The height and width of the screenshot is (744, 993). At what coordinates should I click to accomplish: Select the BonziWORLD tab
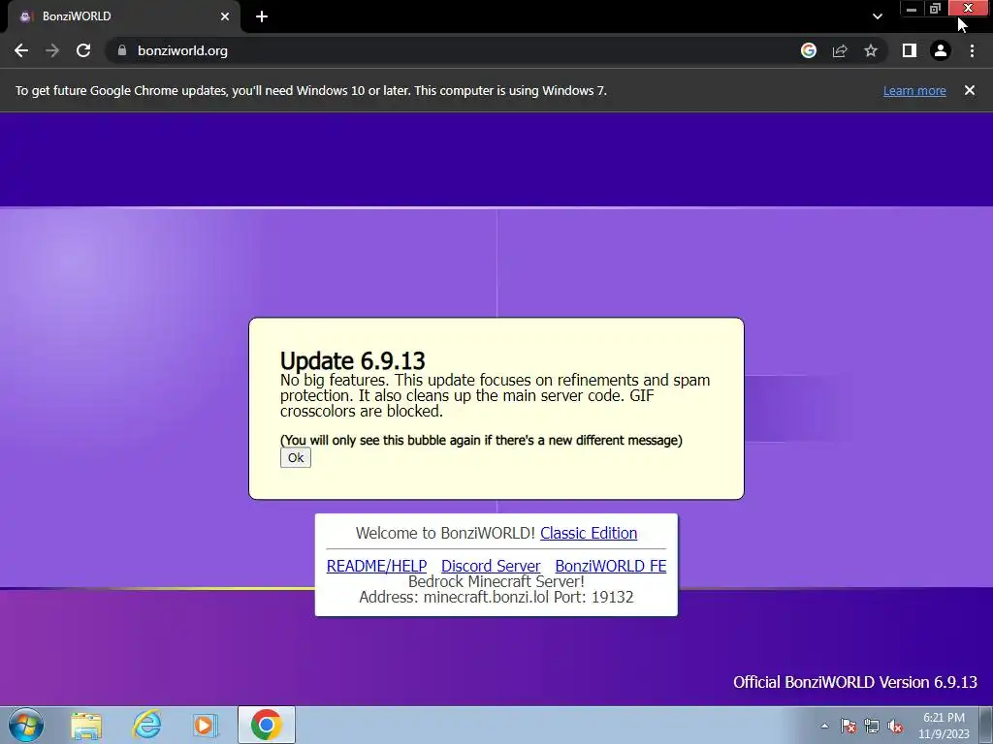tap(123, 16)
